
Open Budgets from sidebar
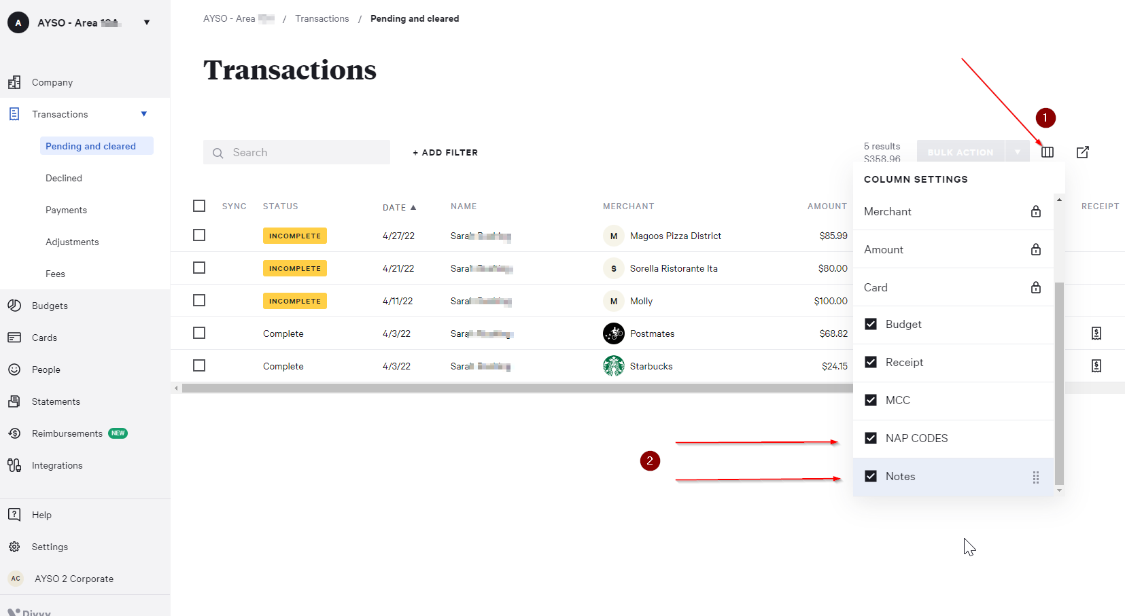[50, 306]
